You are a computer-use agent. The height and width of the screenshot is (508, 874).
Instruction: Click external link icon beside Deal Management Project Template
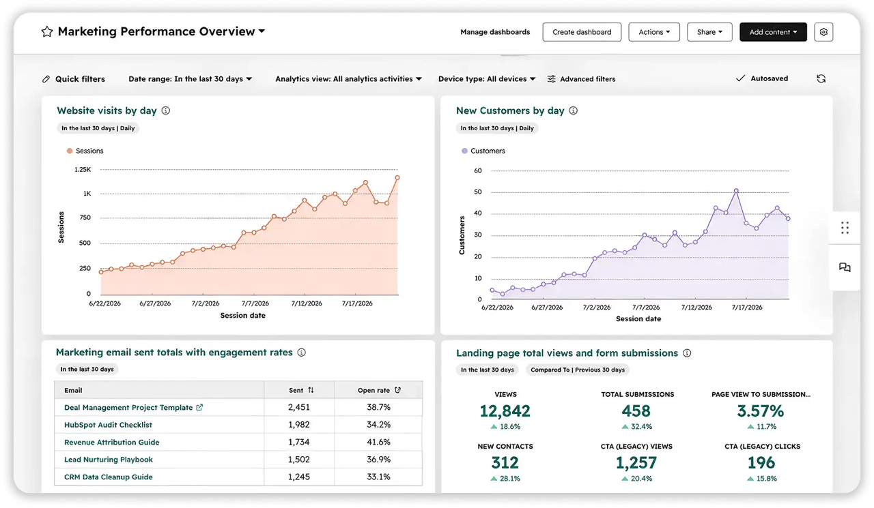(199, 408)
